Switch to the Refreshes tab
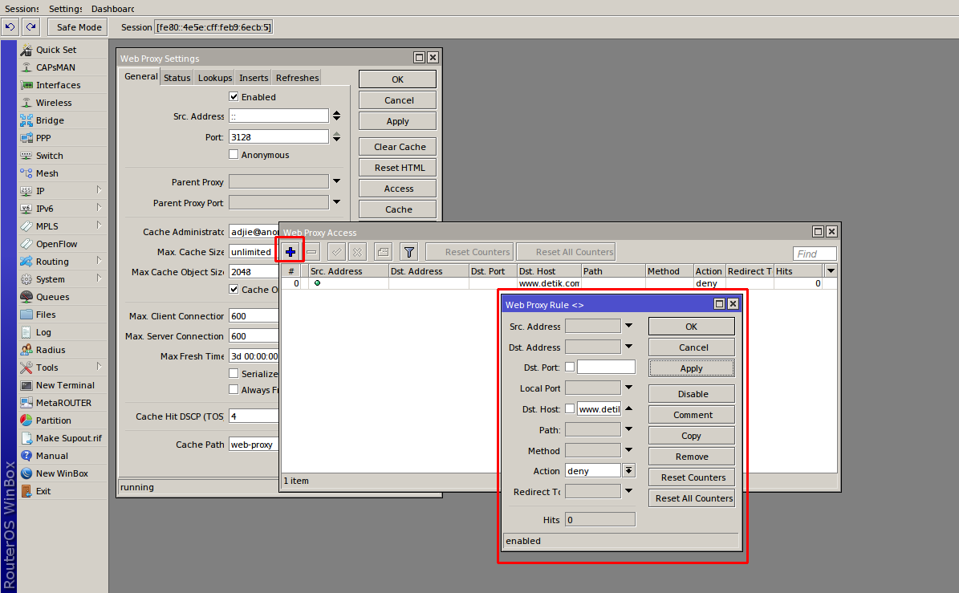959x593 pixels. [x=297, y=78]
